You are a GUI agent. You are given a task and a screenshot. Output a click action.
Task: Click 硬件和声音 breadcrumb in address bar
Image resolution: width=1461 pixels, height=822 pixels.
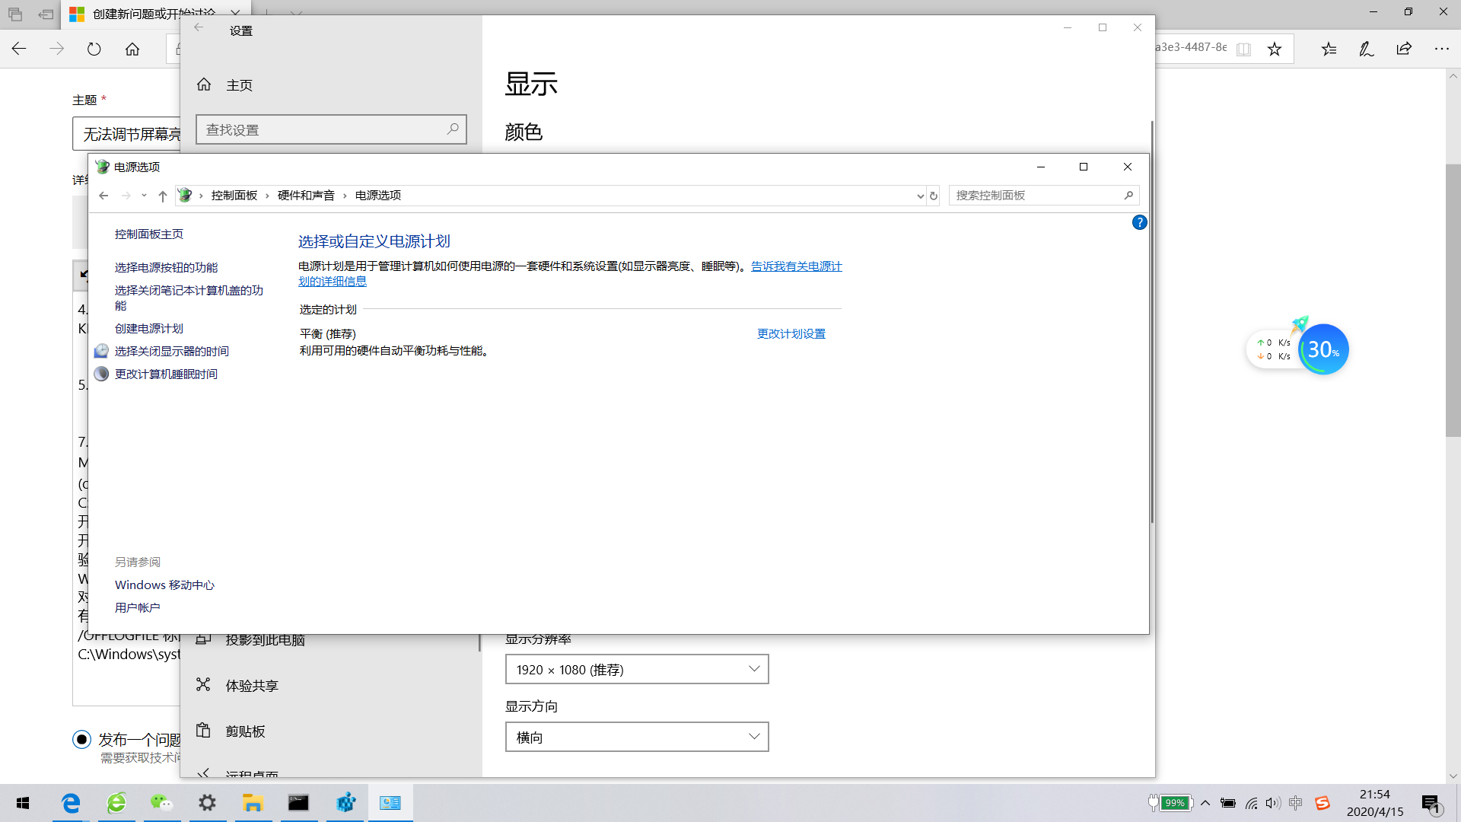(x=306, y=196)
